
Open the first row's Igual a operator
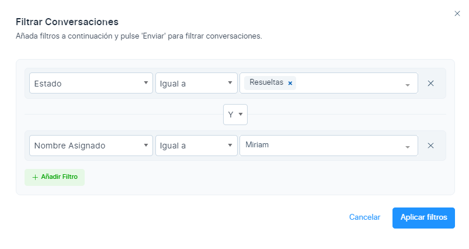[x=196, y=83]
